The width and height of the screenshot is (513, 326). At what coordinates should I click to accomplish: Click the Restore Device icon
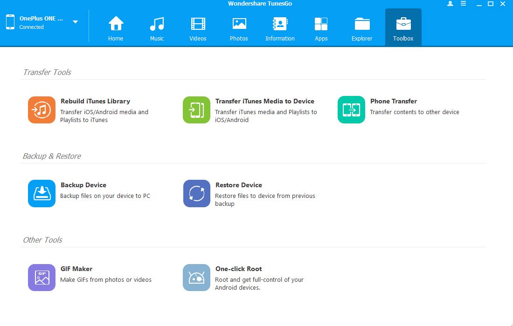point(196,194)
